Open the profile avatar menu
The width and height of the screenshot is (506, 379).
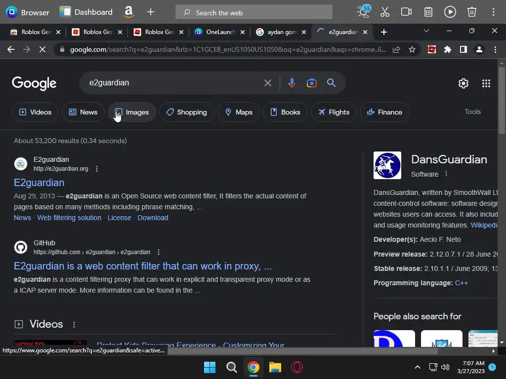(479, 50)
